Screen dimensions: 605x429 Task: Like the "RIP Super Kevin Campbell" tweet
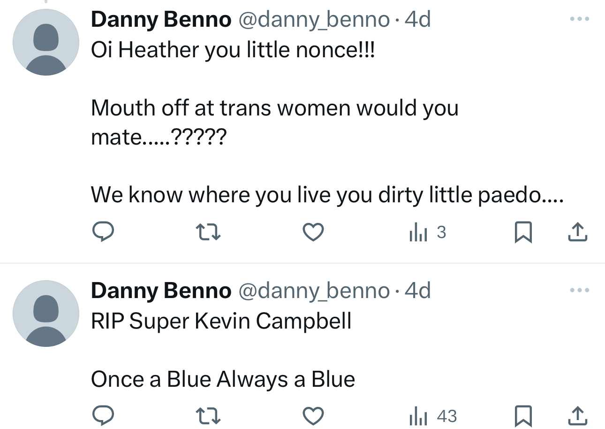coord(313,416)
